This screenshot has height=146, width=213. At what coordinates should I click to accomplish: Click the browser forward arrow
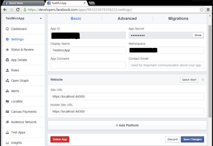click(11, 9)
